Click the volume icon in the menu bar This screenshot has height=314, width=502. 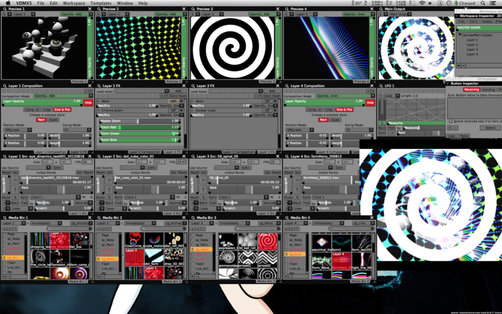click(430, 3)
